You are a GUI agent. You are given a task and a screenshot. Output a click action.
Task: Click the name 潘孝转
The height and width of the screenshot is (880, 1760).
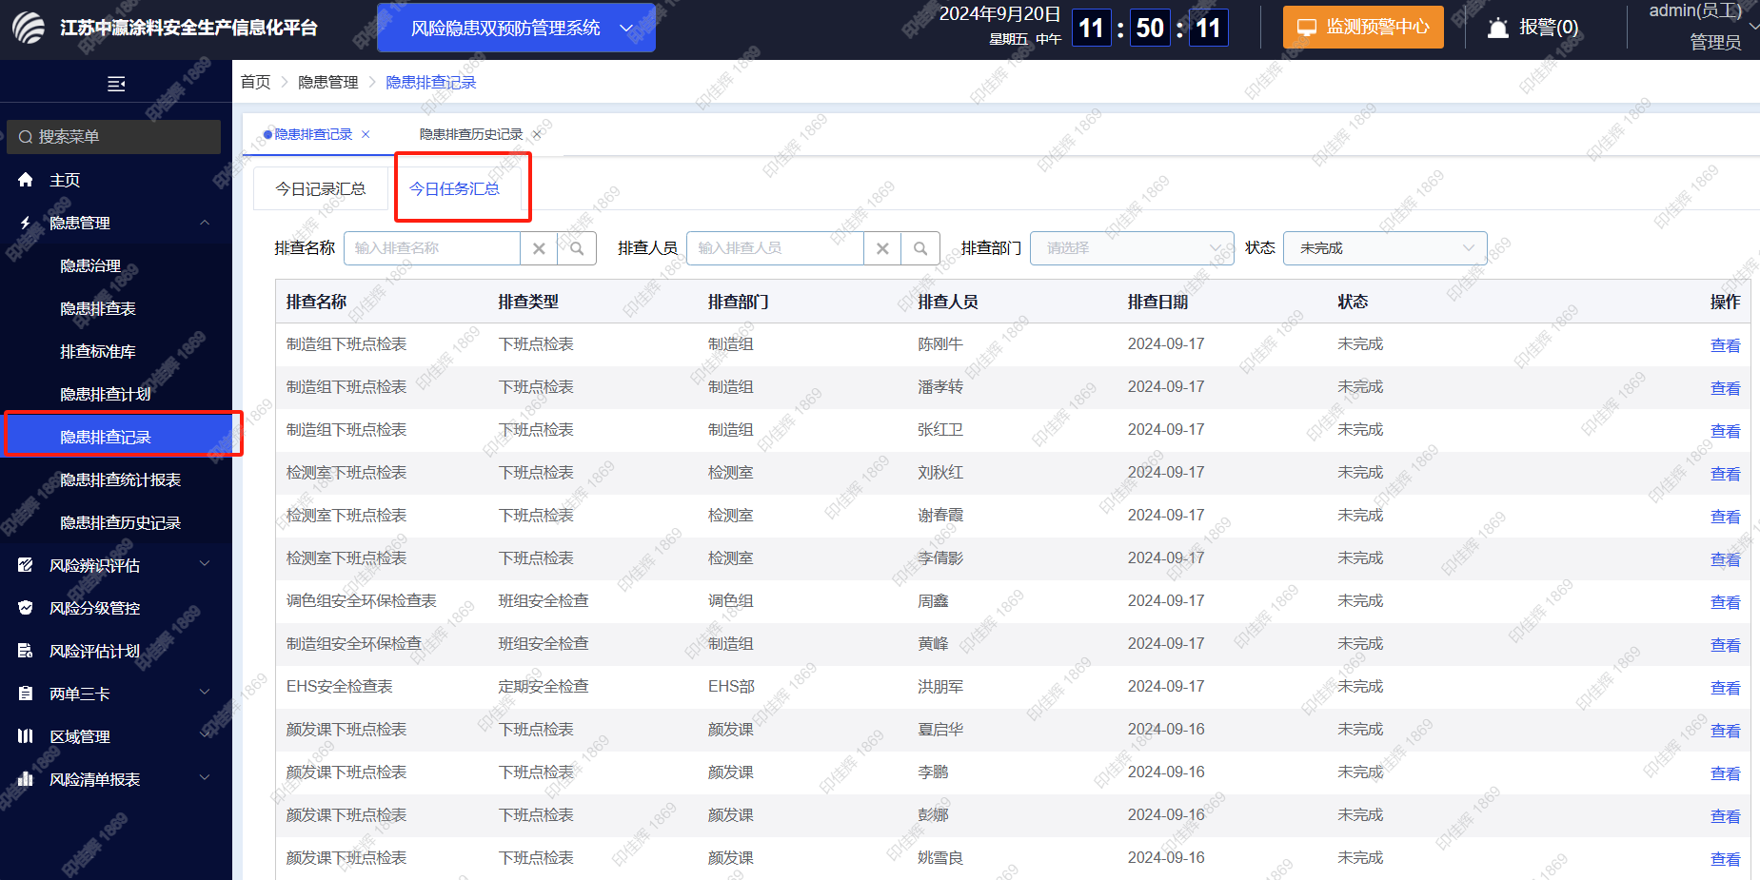click(x=940, y=387)
